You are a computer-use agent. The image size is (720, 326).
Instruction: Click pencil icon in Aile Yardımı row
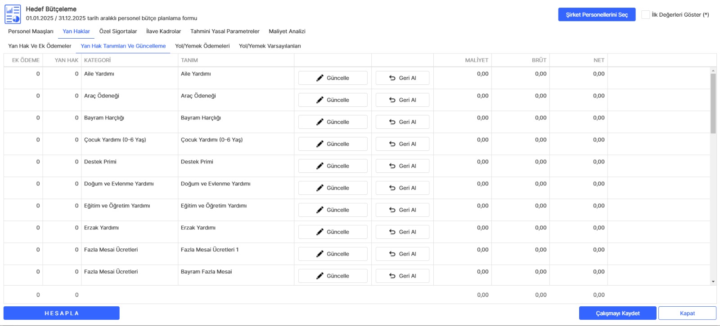click(x=319, y=78)
